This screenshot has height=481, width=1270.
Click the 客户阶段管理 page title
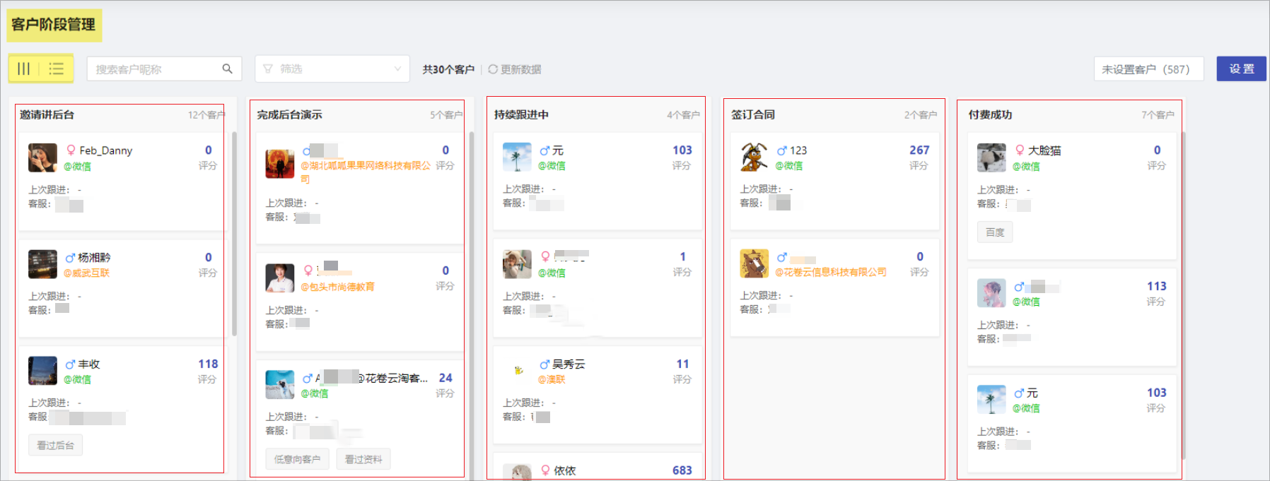(54, 25)
